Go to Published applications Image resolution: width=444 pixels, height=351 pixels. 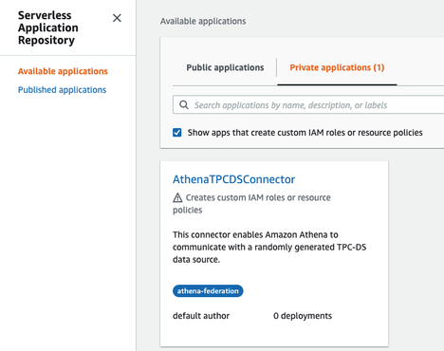click(x=62, y=90)
